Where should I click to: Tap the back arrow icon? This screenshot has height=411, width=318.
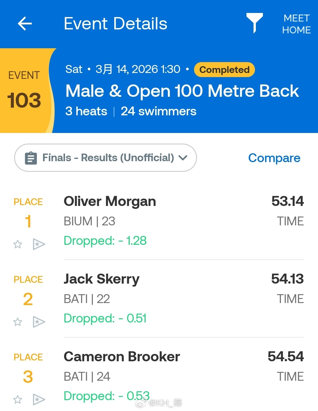click(25, 24)
